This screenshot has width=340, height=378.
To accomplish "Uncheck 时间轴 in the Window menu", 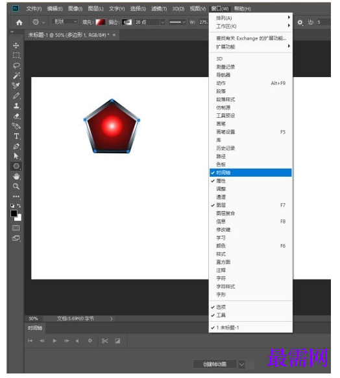I will (x=250, y=173).
